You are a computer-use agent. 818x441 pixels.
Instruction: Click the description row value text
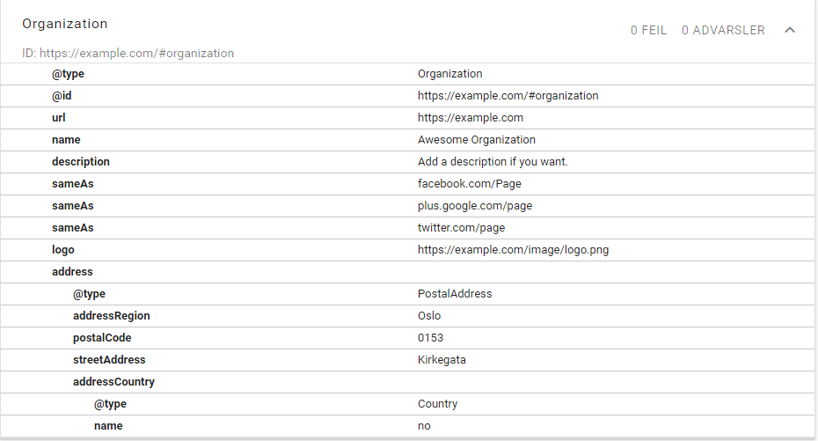coord(493,162)
